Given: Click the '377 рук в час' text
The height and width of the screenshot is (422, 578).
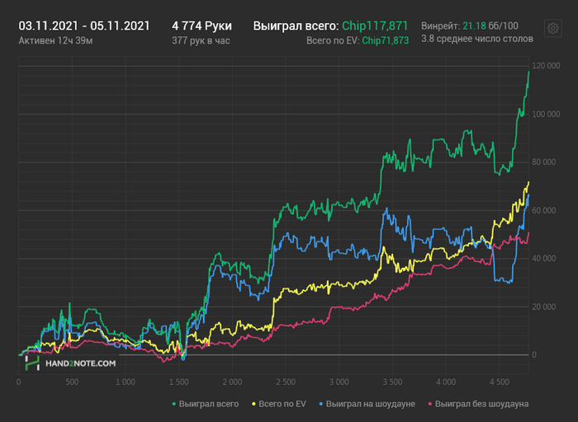Looking at the screenshot, I should click(201, 40).
